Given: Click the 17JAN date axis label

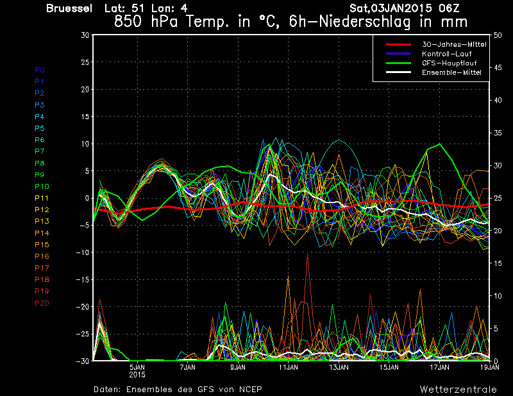Looking at the screenshot, I should [x=439, y=367].
